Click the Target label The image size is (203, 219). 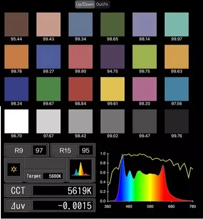tap(34, 176)
